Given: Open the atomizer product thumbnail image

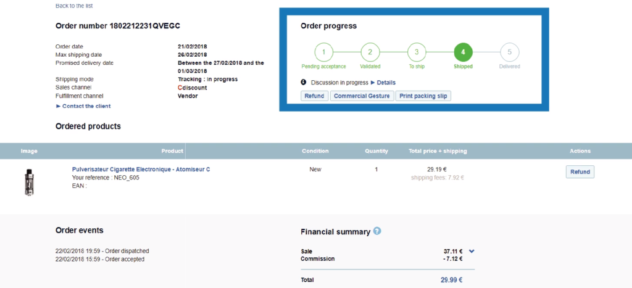Looking at the screenshot, I should [29, 182].
